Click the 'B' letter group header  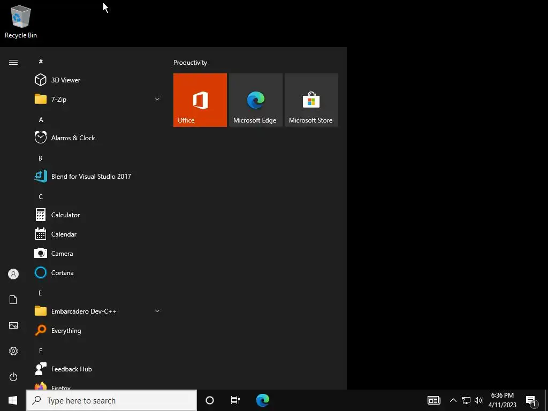40,158
